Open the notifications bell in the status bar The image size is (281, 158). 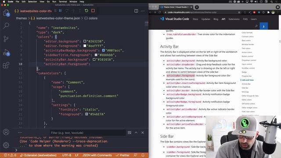pos(143,155)
